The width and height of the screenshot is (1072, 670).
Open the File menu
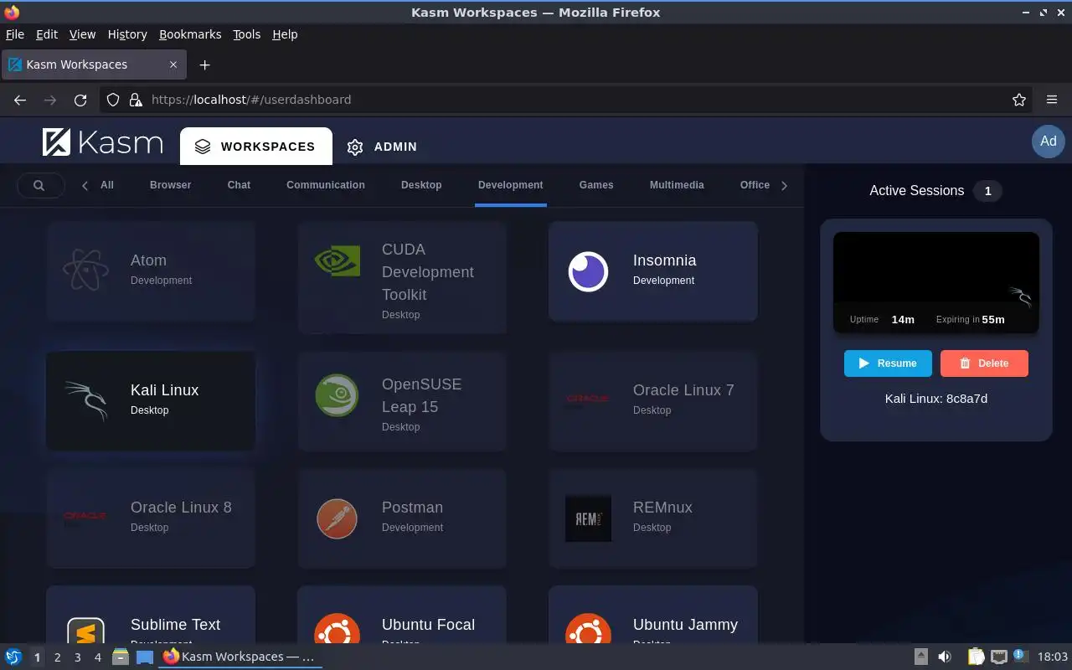click(x=14, y=34)
